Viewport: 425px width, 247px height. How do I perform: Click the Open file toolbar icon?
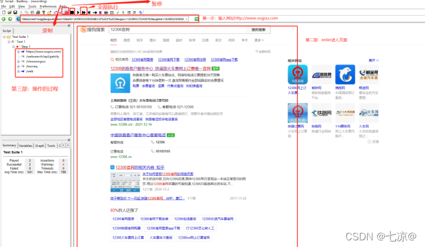tap(9, 12)
